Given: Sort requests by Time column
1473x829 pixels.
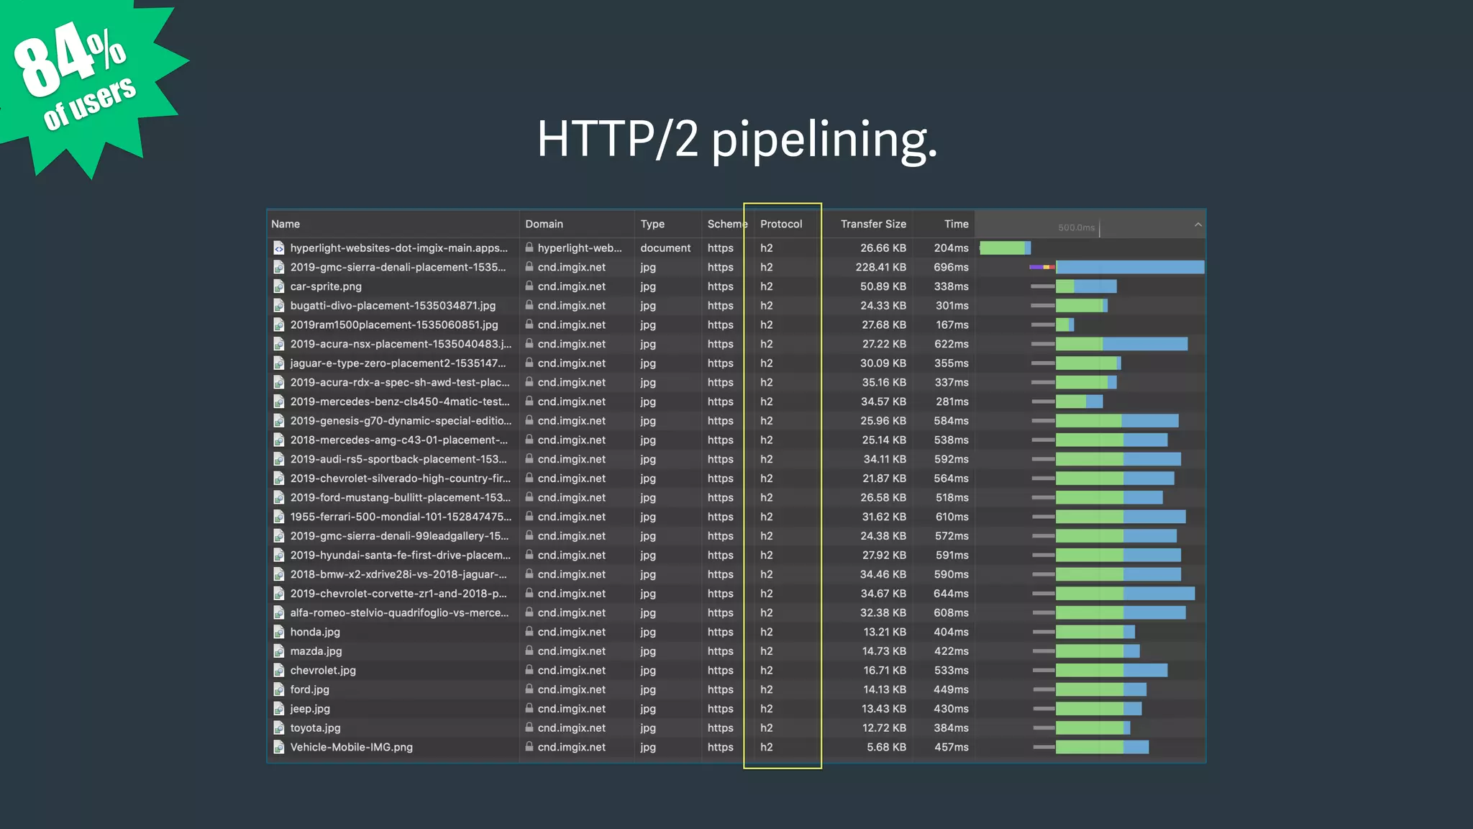Looking at the screenshot, I should tap(956, 225).
